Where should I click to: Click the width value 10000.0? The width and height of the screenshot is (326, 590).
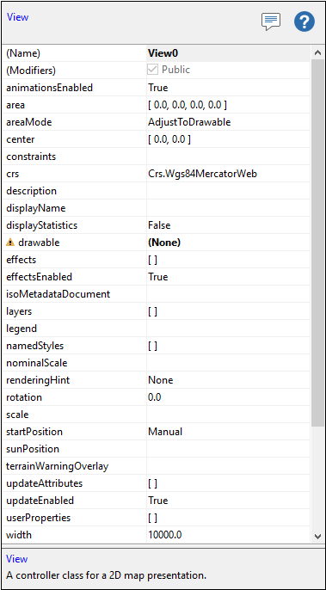[165, 535]
